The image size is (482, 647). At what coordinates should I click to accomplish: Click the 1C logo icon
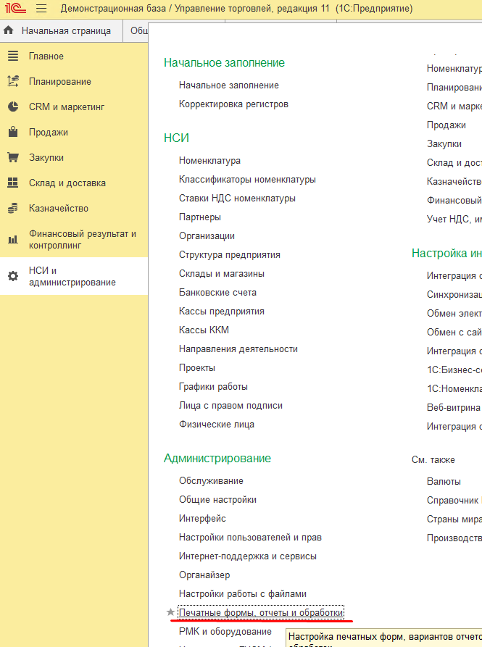tap(15, 8)
